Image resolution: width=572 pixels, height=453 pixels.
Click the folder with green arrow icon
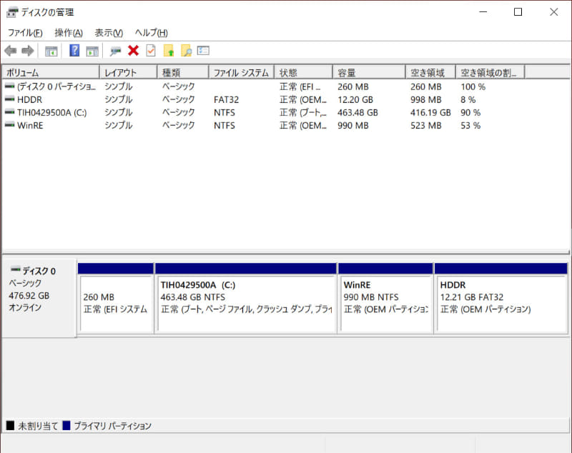169,51
